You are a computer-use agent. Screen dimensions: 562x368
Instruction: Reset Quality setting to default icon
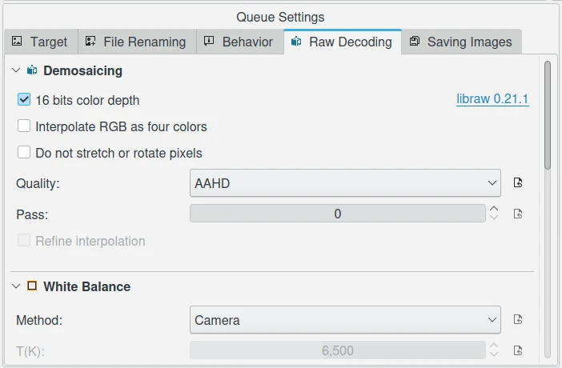[518, 183]
